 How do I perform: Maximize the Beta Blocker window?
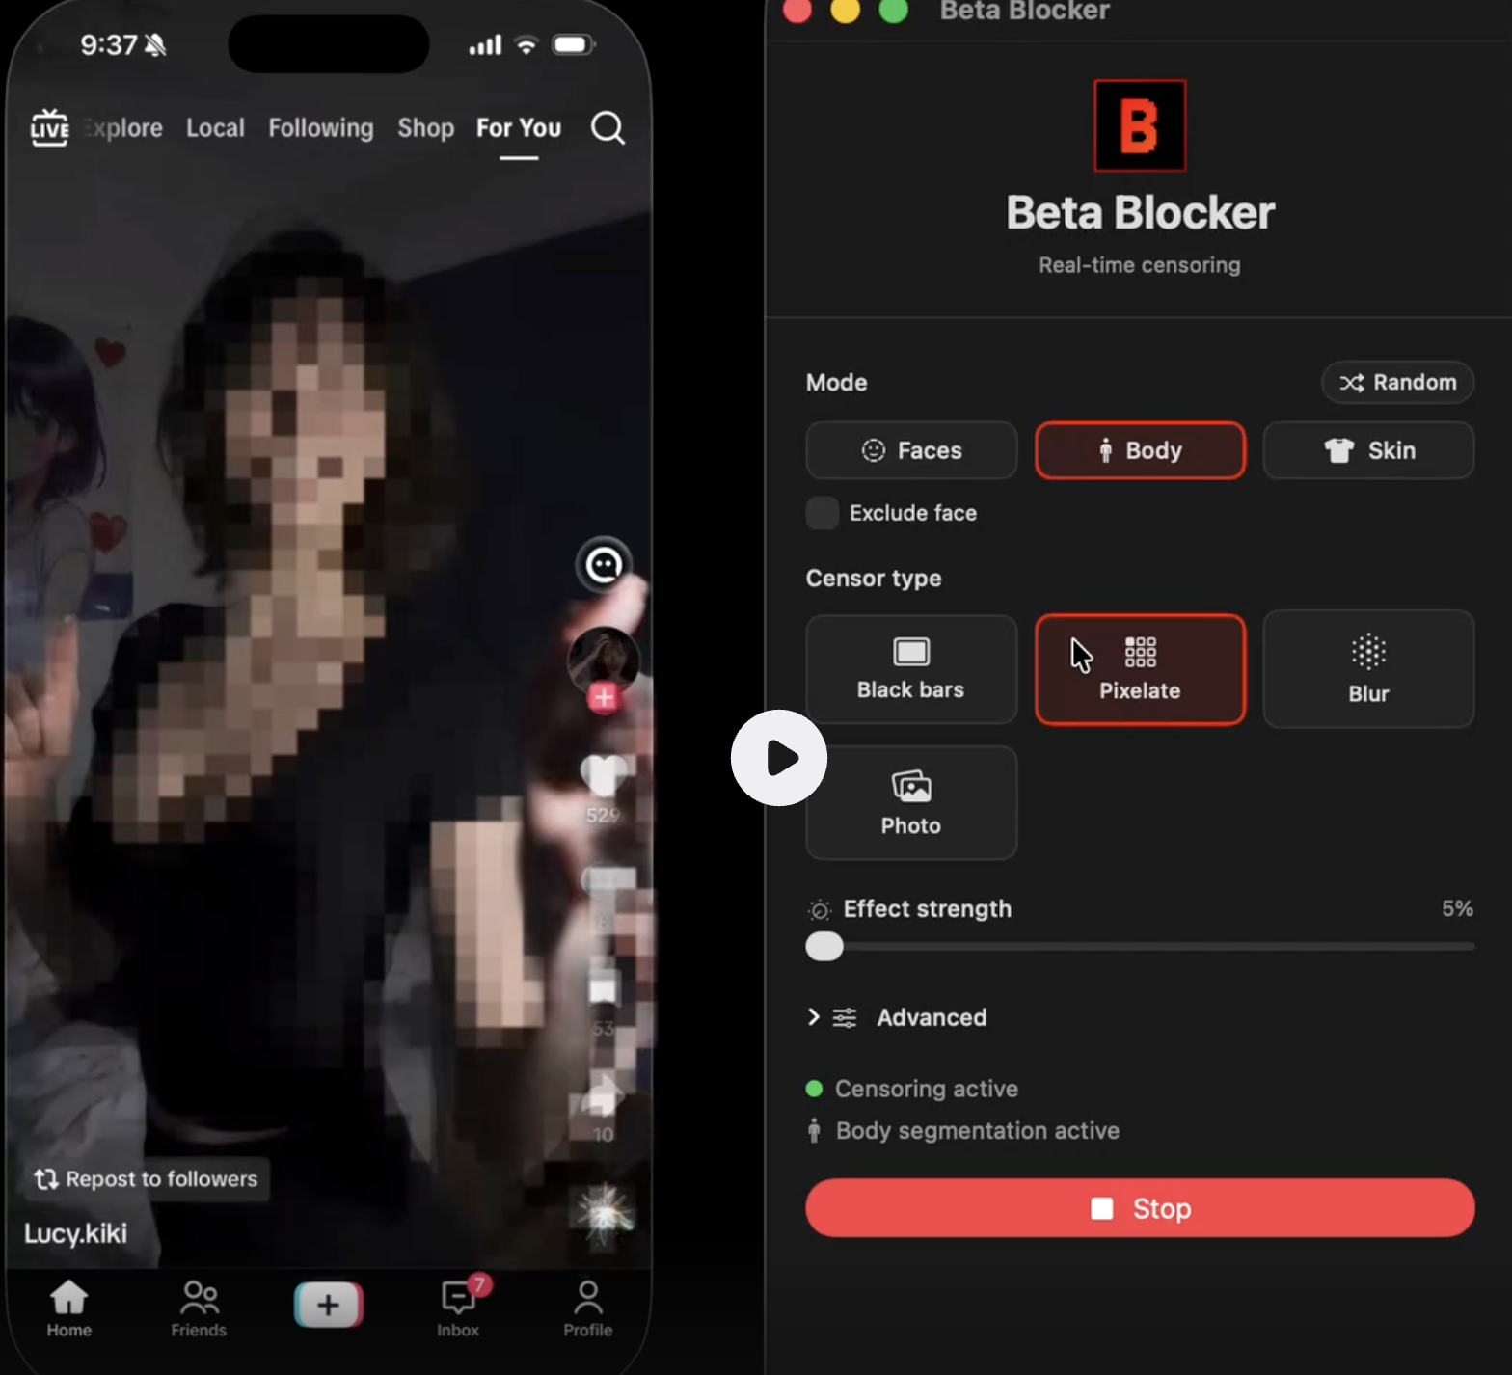tap(894, 9)
